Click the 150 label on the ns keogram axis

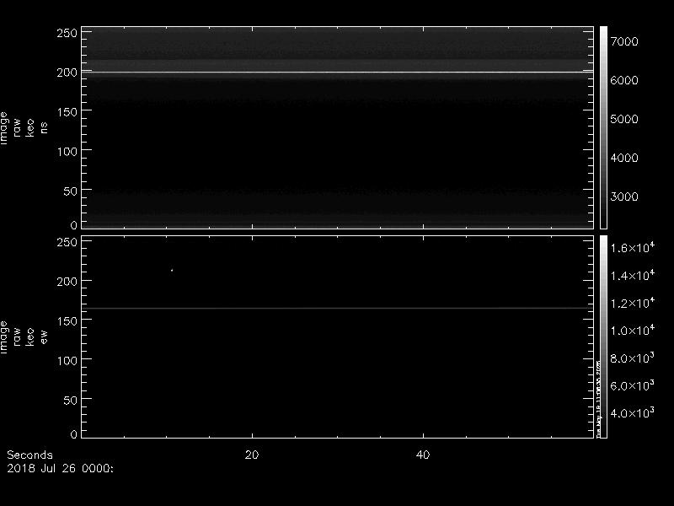[x=67, y=112]
